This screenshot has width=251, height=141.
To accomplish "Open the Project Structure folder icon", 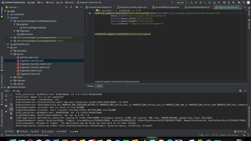I will click(239, 3).
